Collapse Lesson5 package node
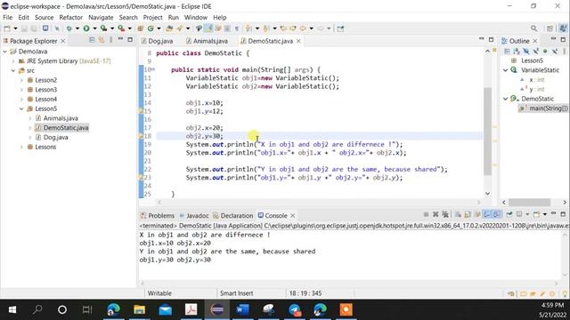570x320 pixels. [21, 108]
